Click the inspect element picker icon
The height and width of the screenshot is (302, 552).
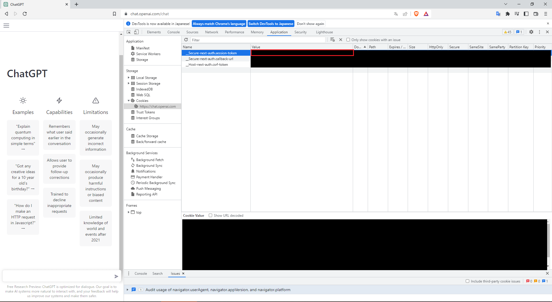click(129, 32)
